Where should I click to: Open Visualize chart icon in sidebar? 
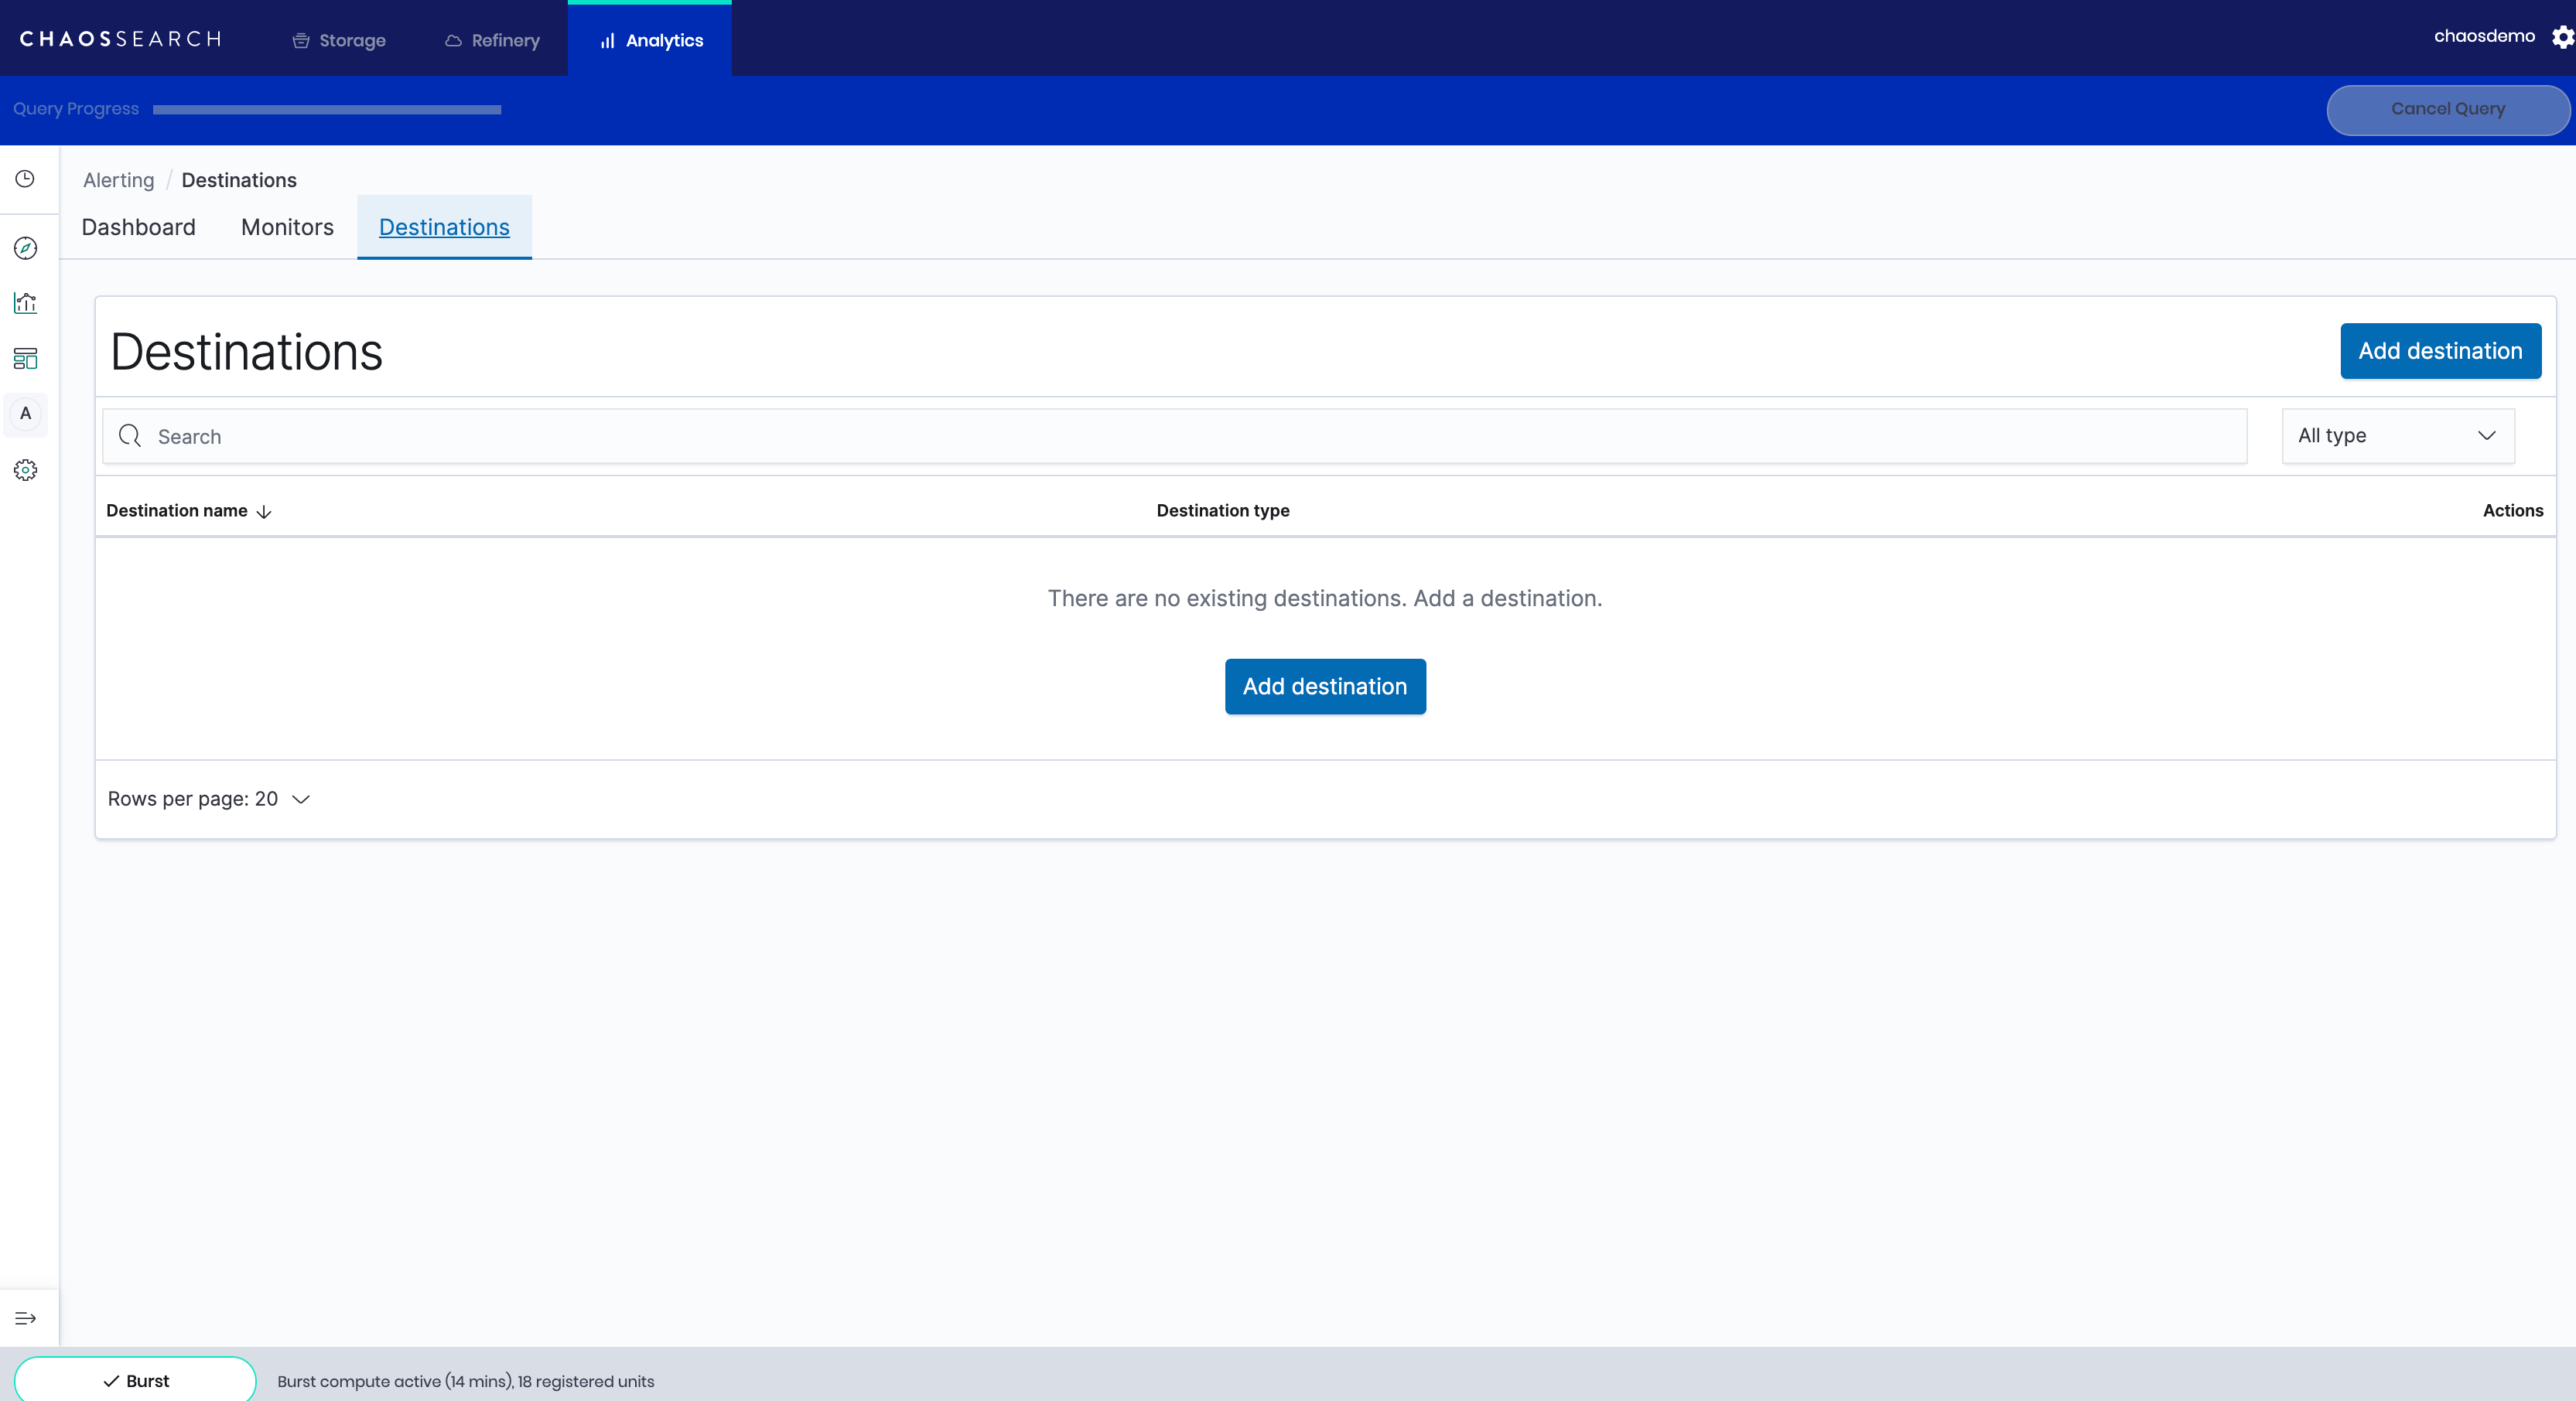click(x=25, y=303)
